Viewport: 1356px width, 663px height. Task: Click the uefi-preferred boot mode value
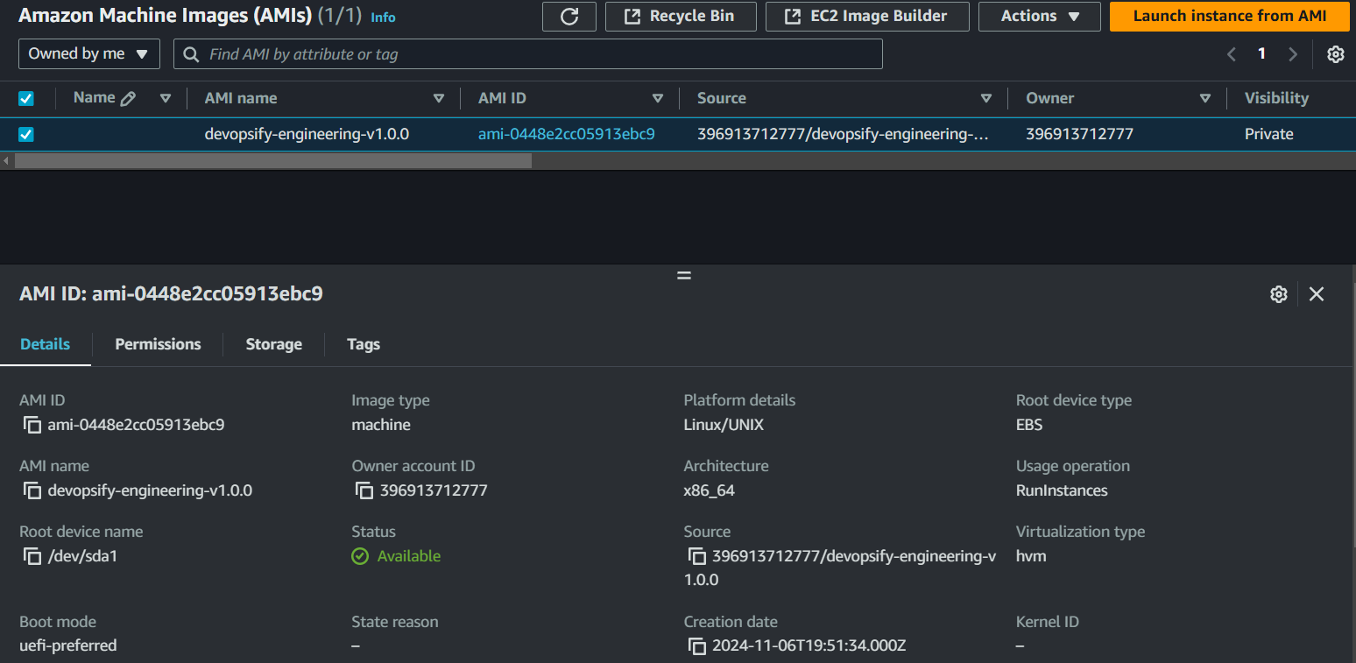[x=67, y=646]
